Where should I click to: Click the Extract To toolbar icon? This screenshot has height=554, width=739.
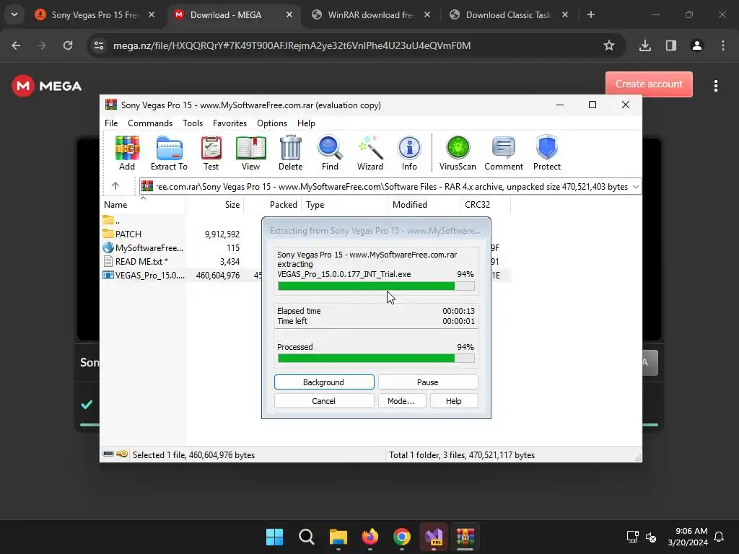pyautogui.click(x=169, y=153)
